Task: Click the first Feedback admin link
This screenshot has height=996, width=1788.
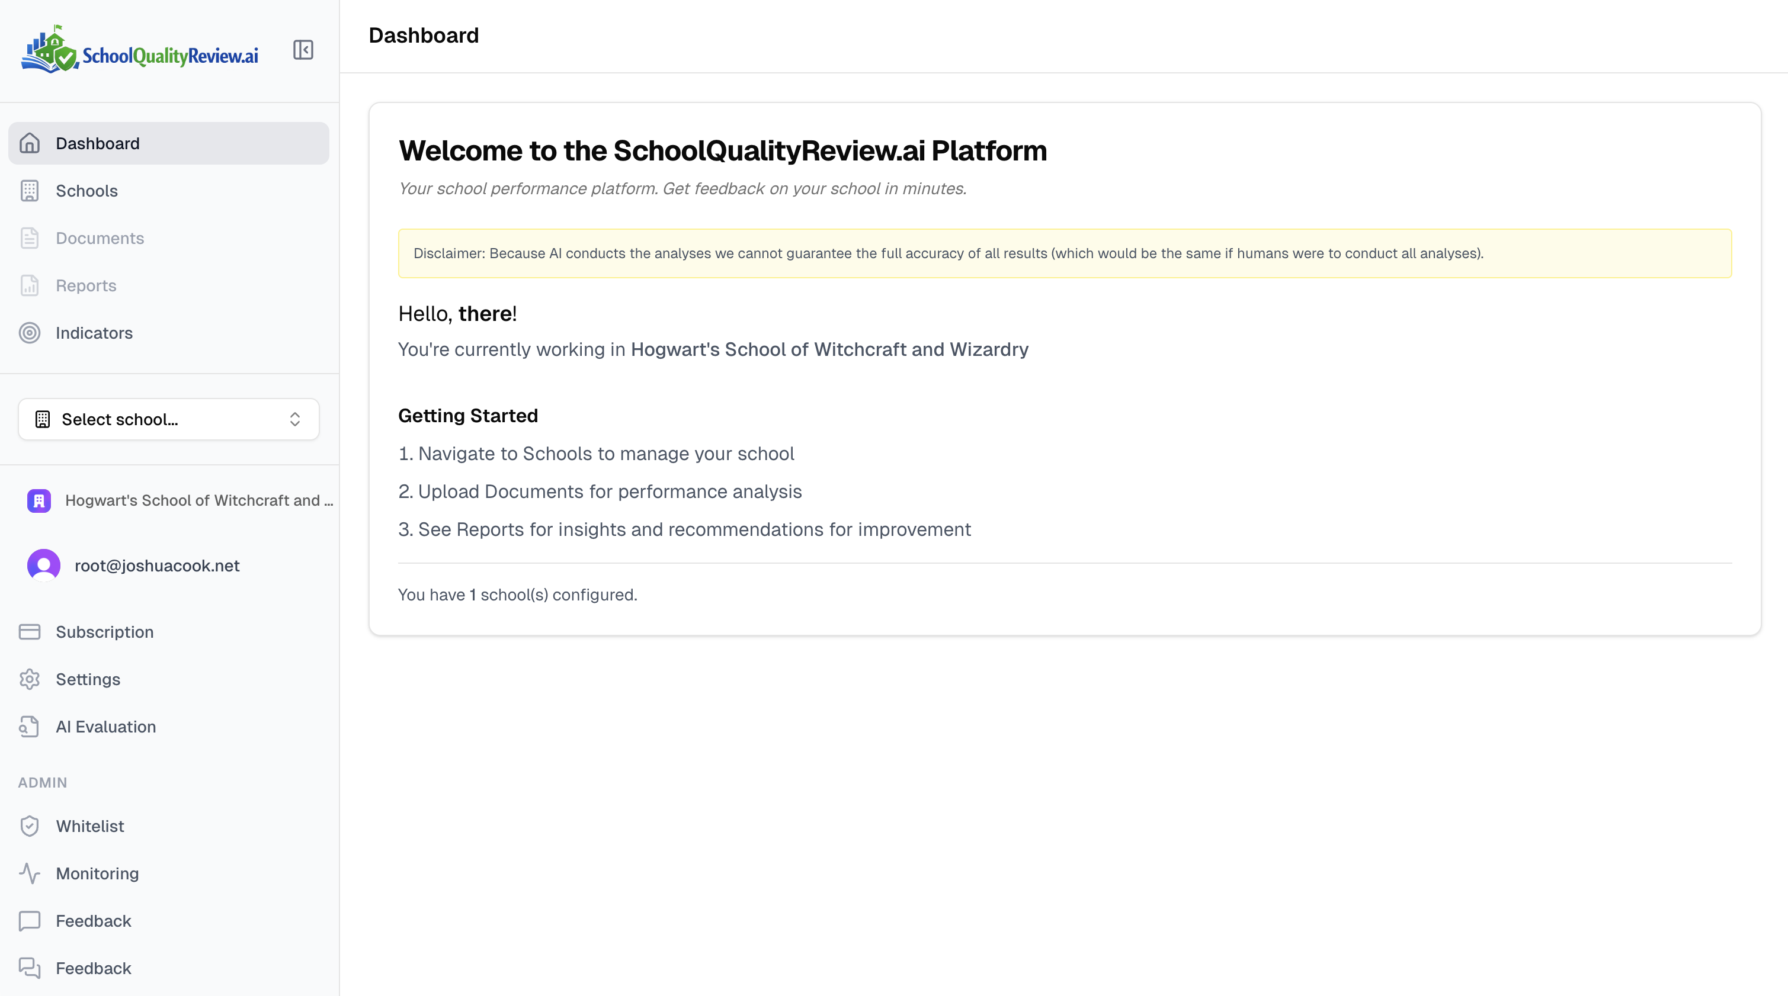Action: 93,920
